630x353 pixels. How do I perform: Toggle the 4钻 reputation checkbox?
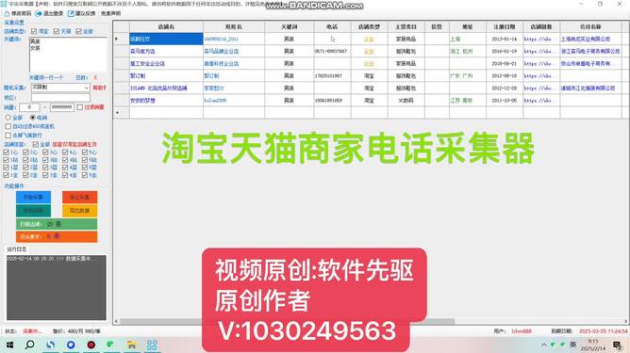pos(65,160)
